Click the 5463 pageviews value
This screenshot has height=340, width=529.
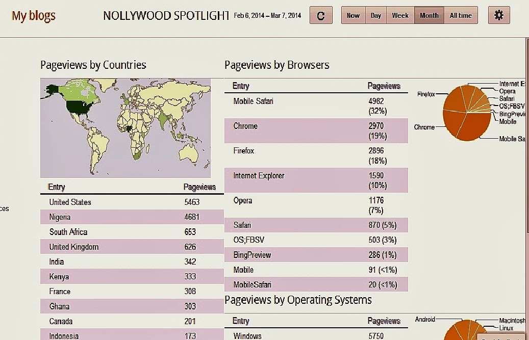(192, 202)
